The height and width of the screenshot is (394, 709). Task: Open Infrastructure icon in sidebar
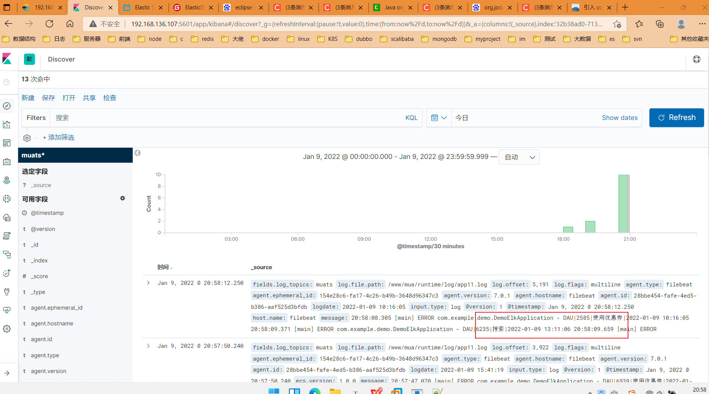coord(7,217)
